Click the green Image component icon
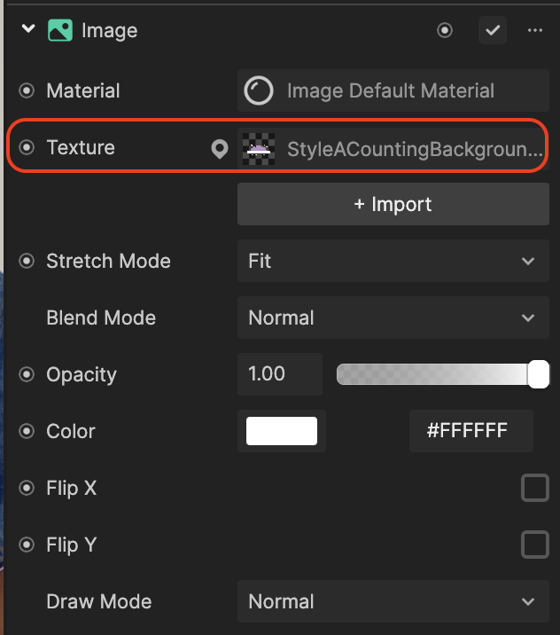Viewport: 560px width, 635px height. point(60,30)
